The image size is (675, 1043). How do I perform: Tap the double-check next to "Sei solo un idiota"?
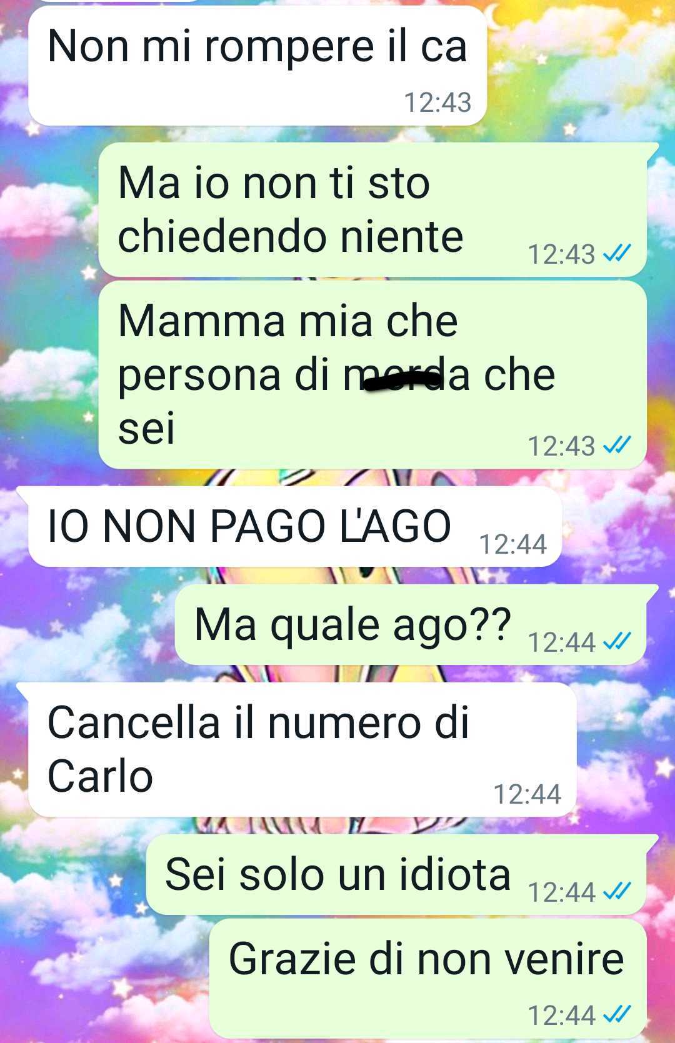pyautogui.click(x=616, y=891)
